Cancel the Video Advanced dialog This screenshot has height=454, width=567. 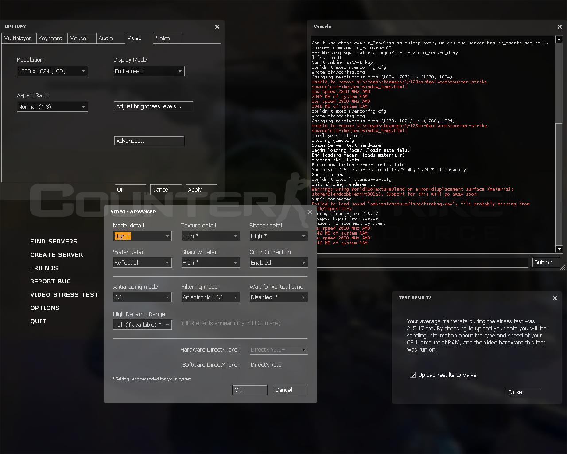(x=290, y=390)
